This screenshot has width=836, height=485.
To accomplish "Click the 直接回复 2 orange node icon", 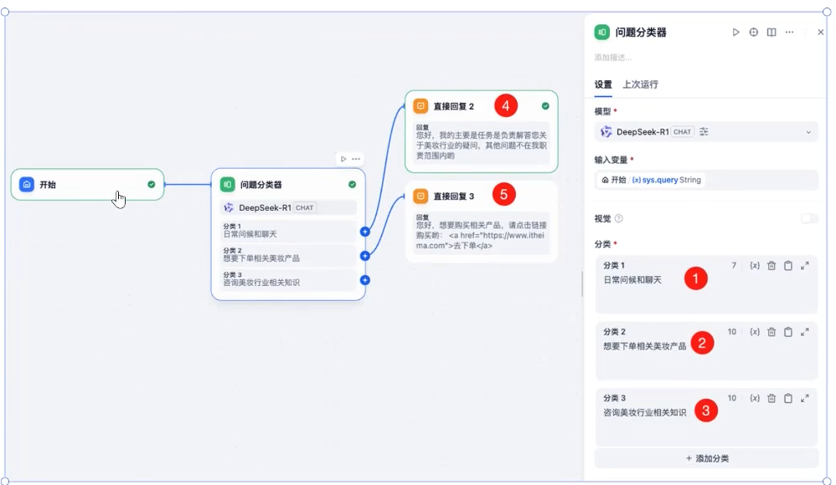I will [x=421, y=106].
